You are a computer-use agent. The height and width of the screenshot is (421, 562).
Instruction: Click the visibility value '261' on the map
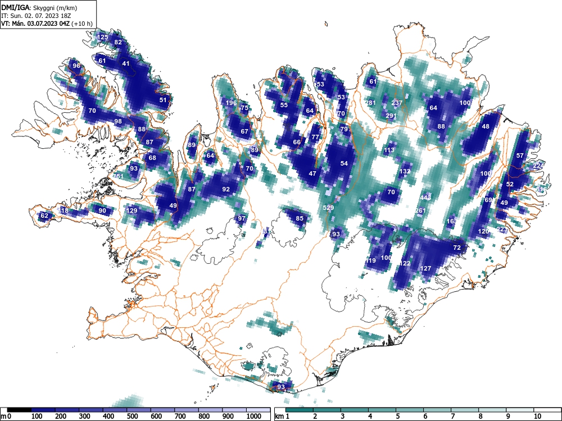420,210
